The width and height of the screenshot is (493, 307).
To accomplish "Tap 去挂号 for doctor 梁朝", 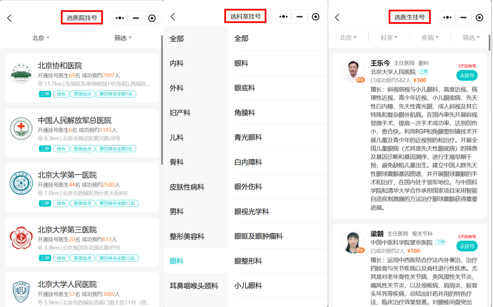I will 467,246.
